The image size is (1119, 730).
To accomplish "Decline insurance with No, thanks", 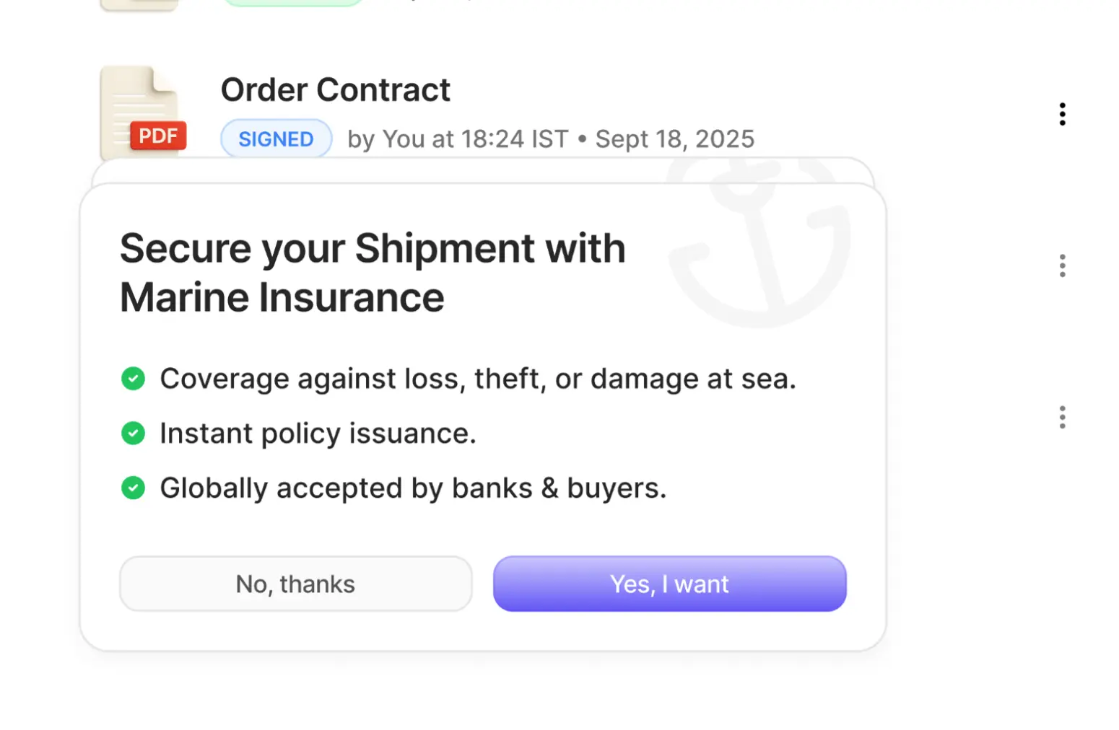I will (x=296, y=584).
